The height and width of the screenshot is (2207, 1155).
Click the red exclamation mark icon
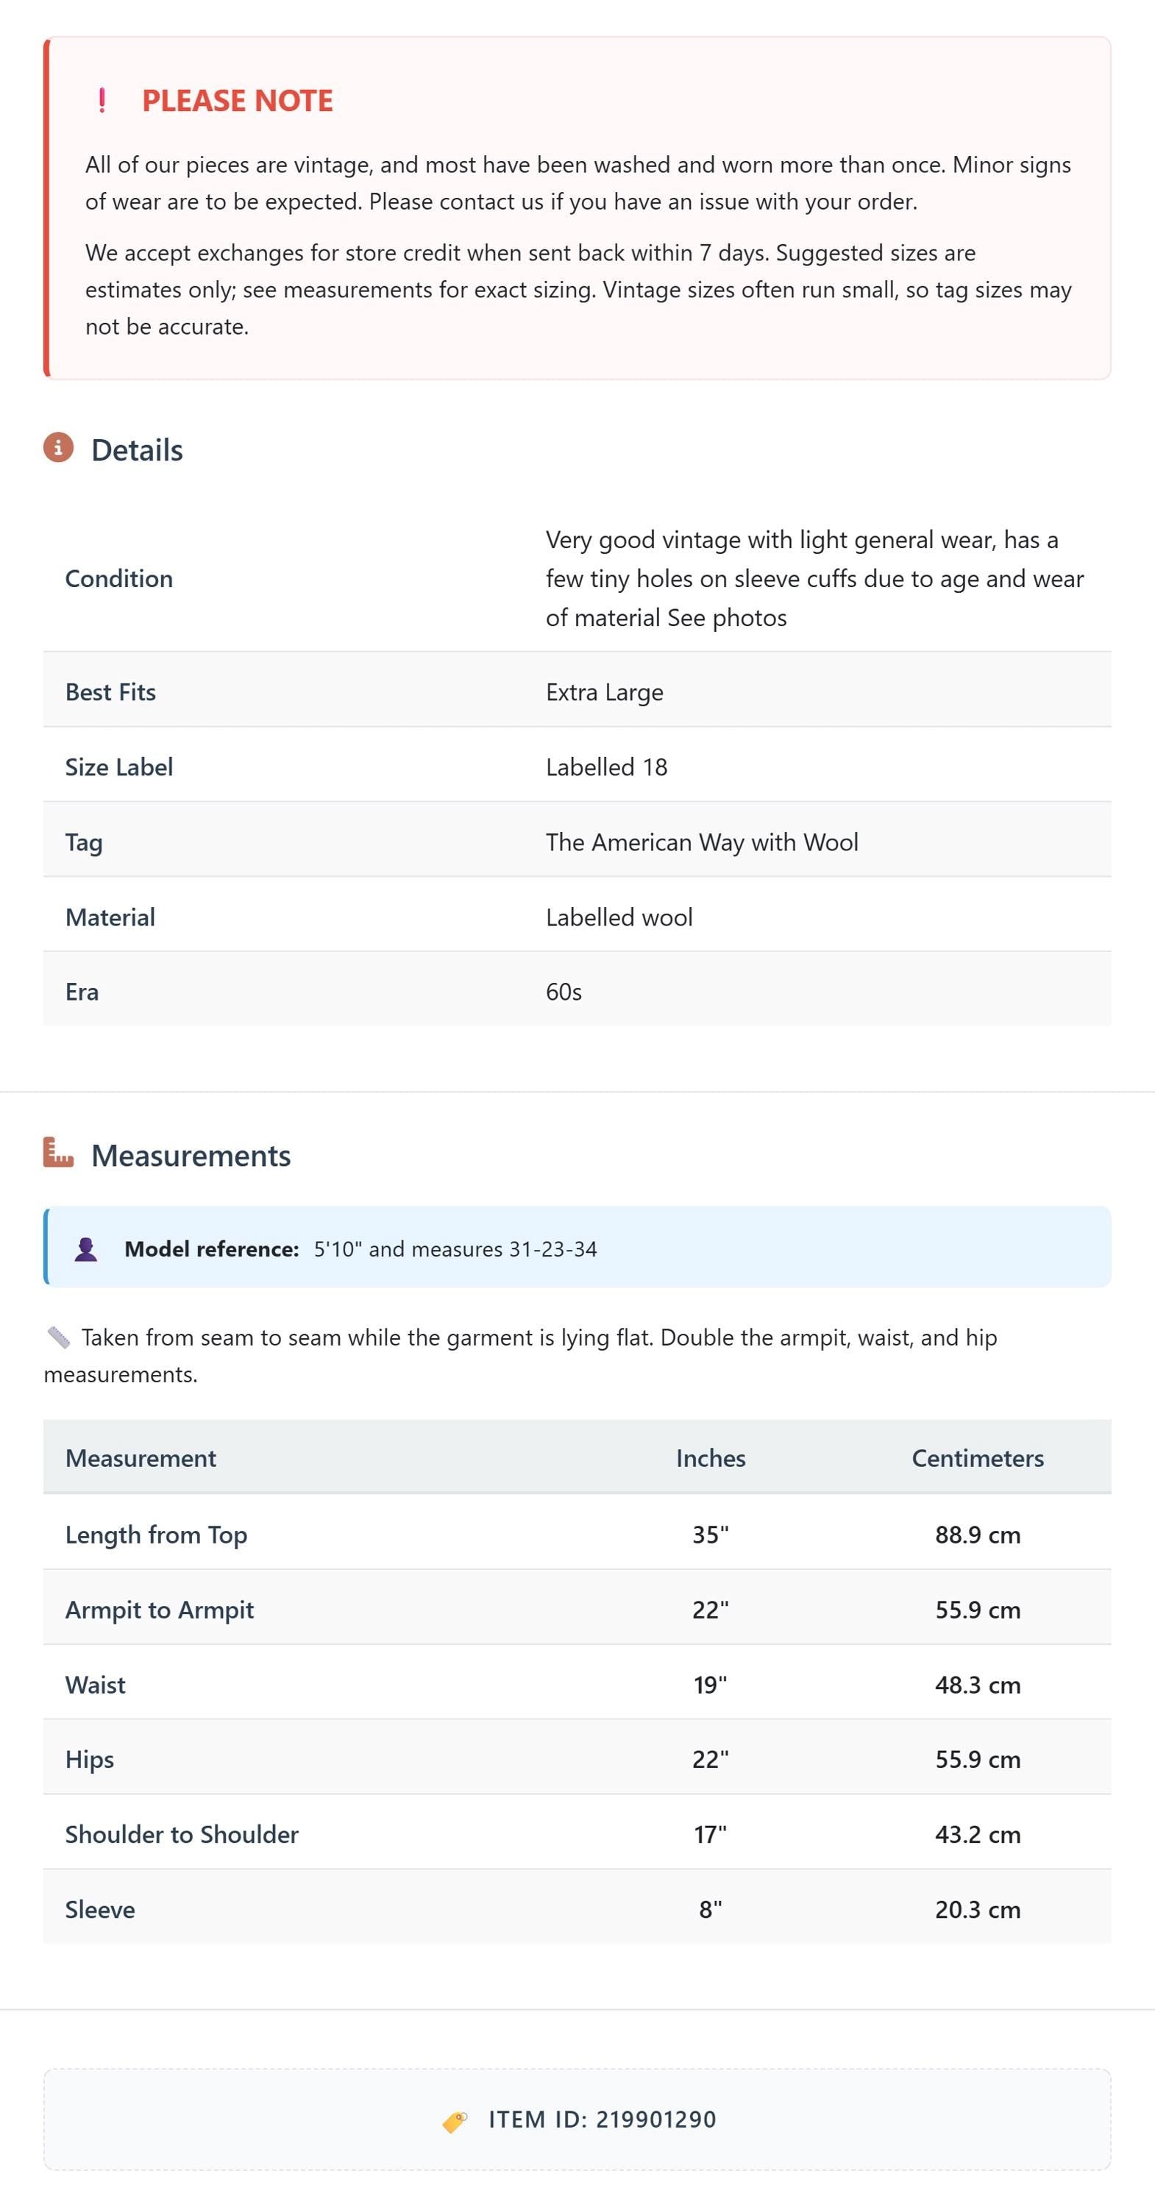(x=102, y=101)
